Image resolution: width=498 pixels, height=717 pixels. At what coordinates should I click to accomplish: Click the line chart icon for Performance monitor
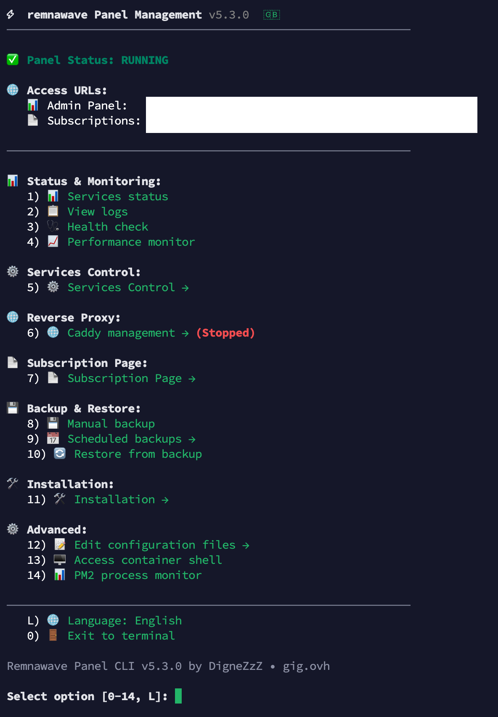(53, 242)
